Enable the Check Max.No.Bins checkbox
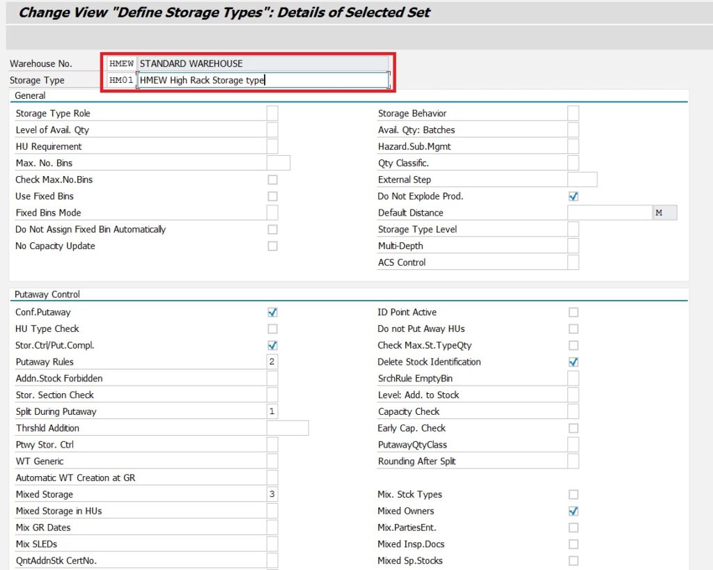The image size is (713, 570). [272, 180]
